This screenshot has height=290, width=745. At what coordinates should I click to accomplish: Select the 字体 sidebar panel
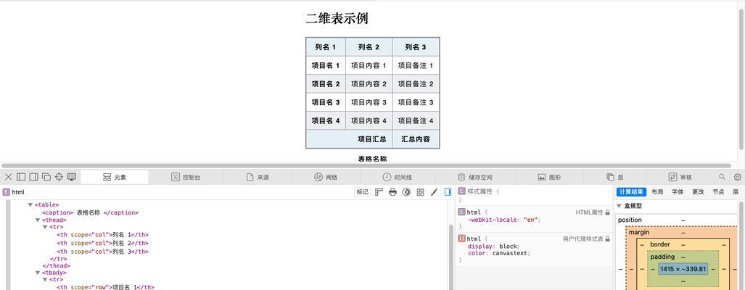tap(678, 191)
